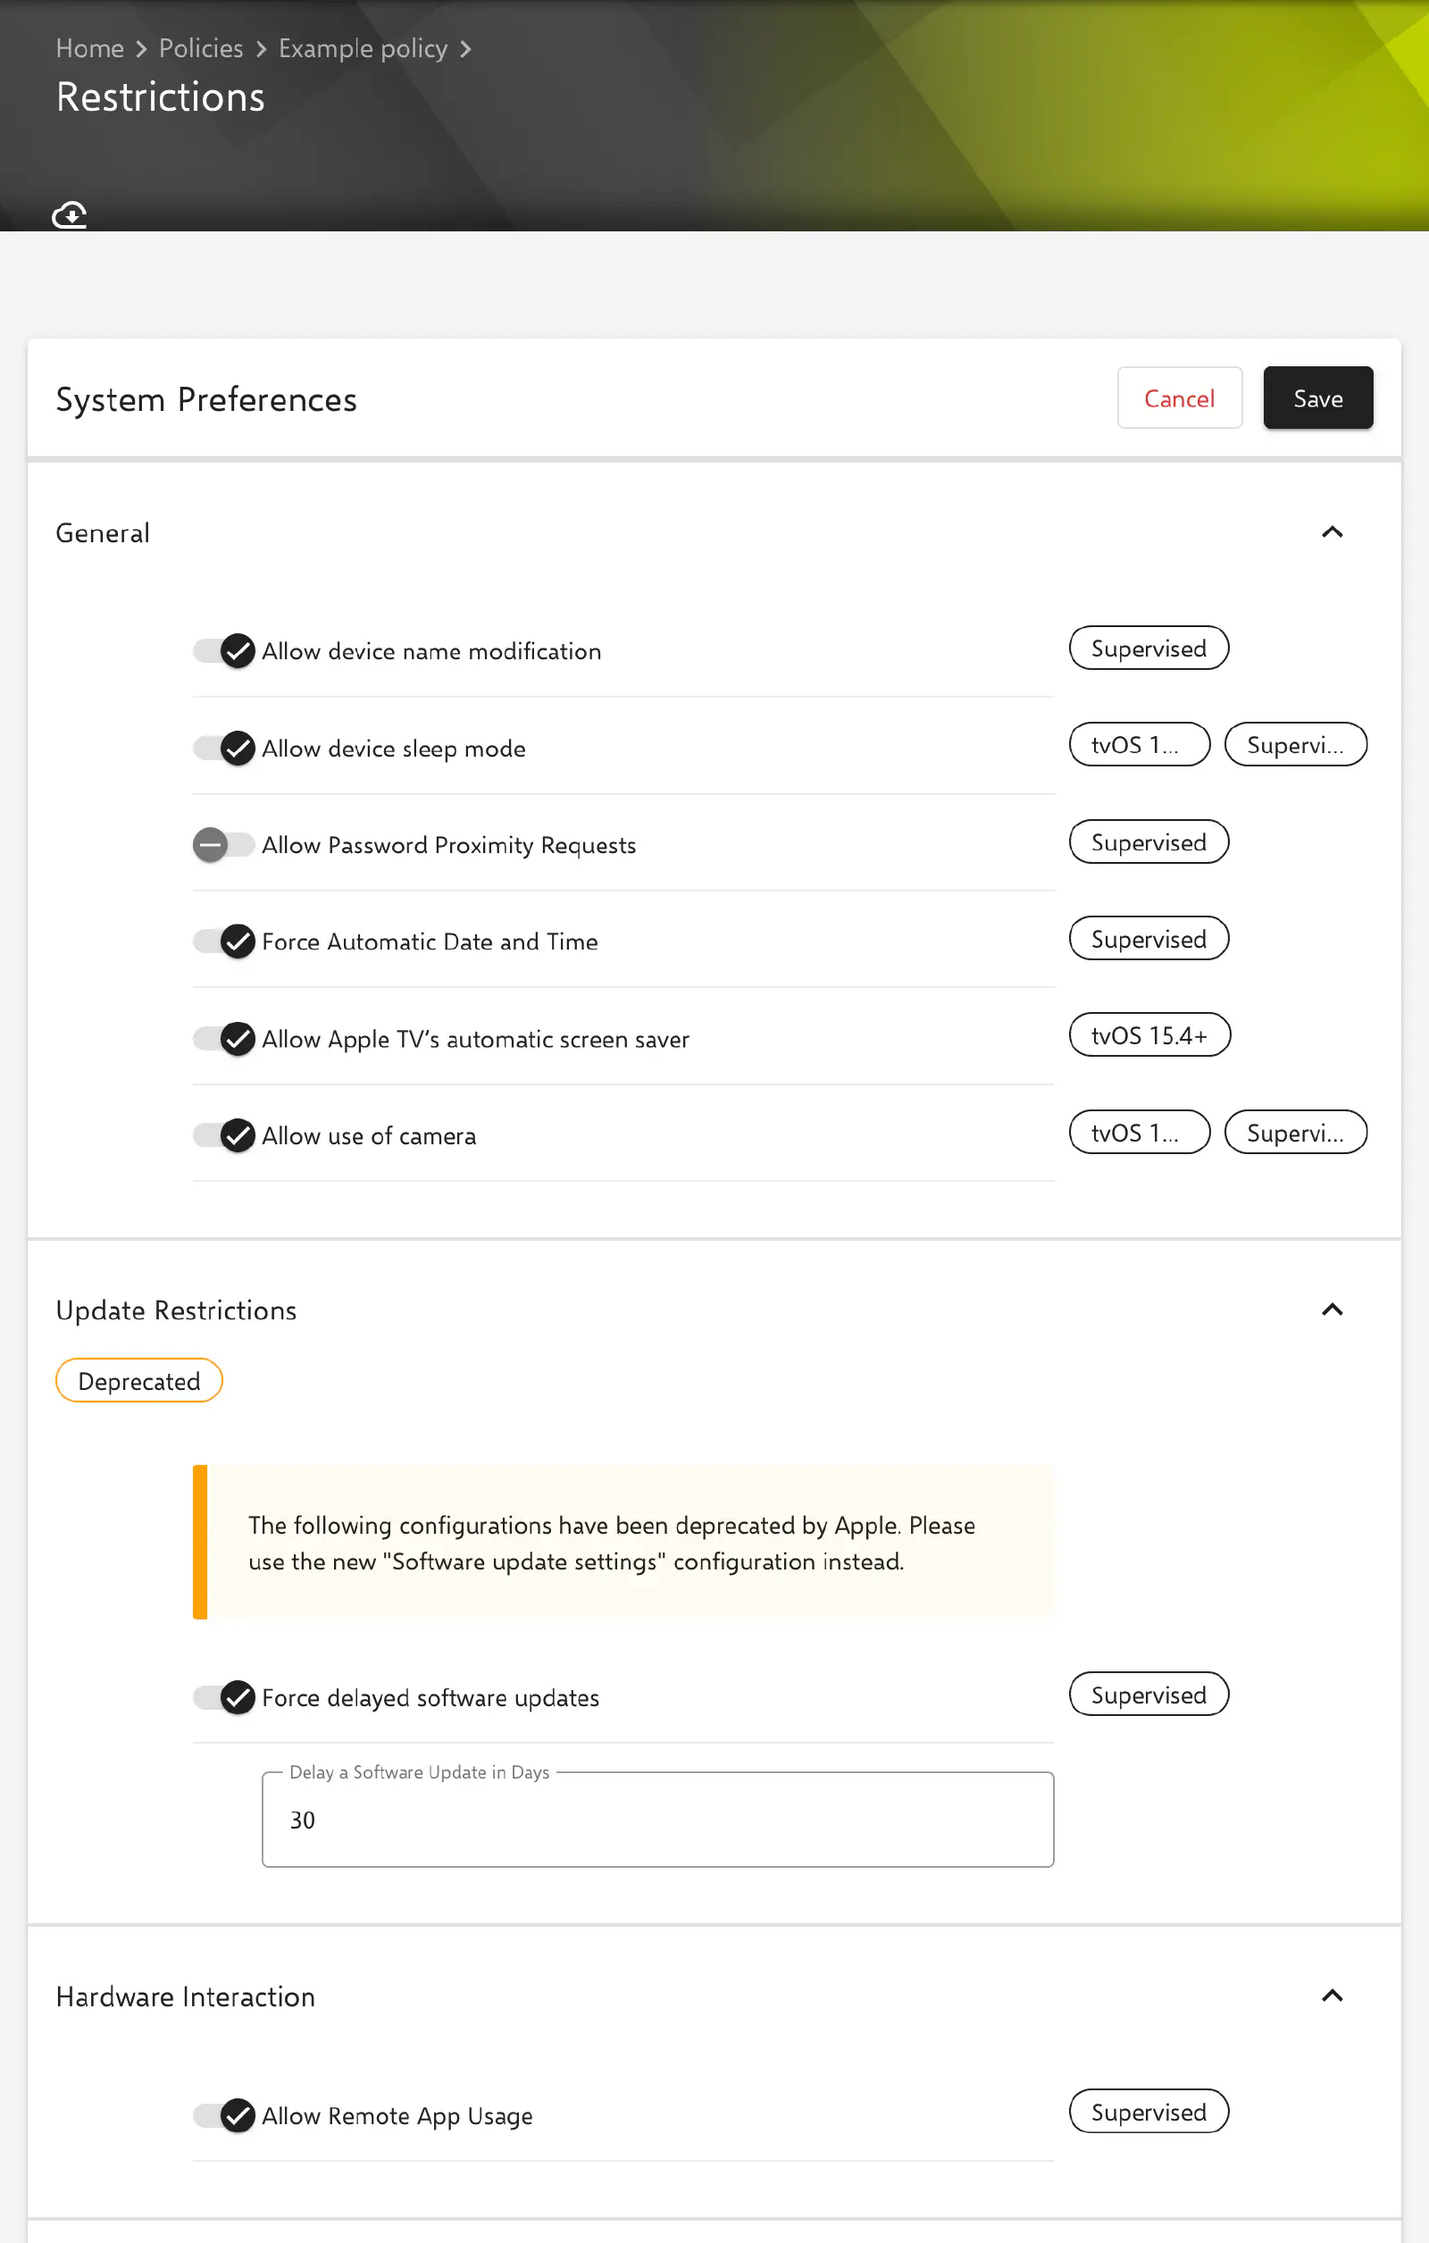1429x2243 pixels.
Task: Collapse the General section chevron
Action: (x=1333, y=531)
